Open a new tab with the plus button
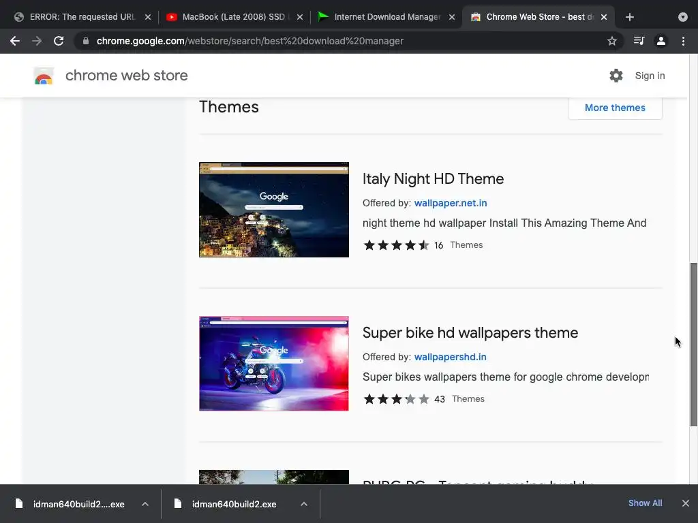698x523 pixels. [x=629, y=17]
